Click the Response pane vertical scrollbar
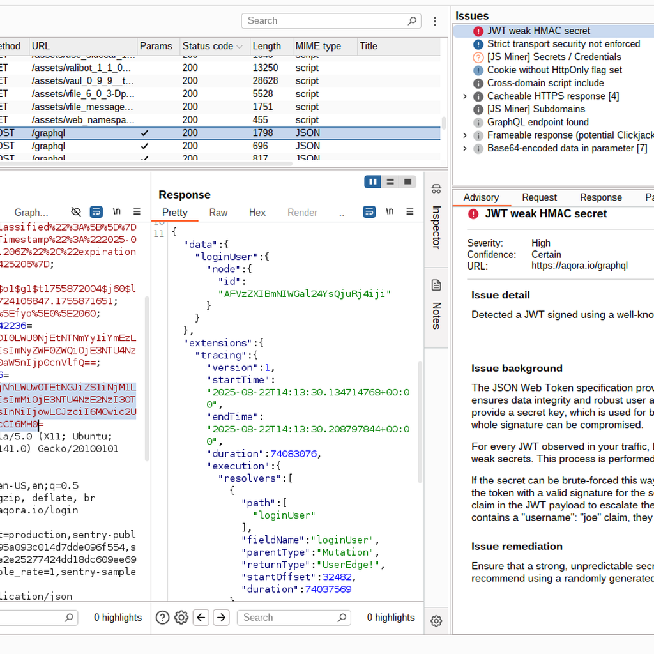654x654 pixels. point(420,422)
